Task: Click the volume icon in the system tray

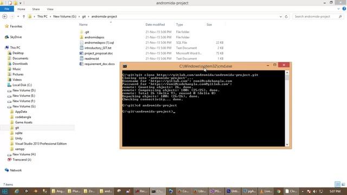Action: tap(314, 191)
